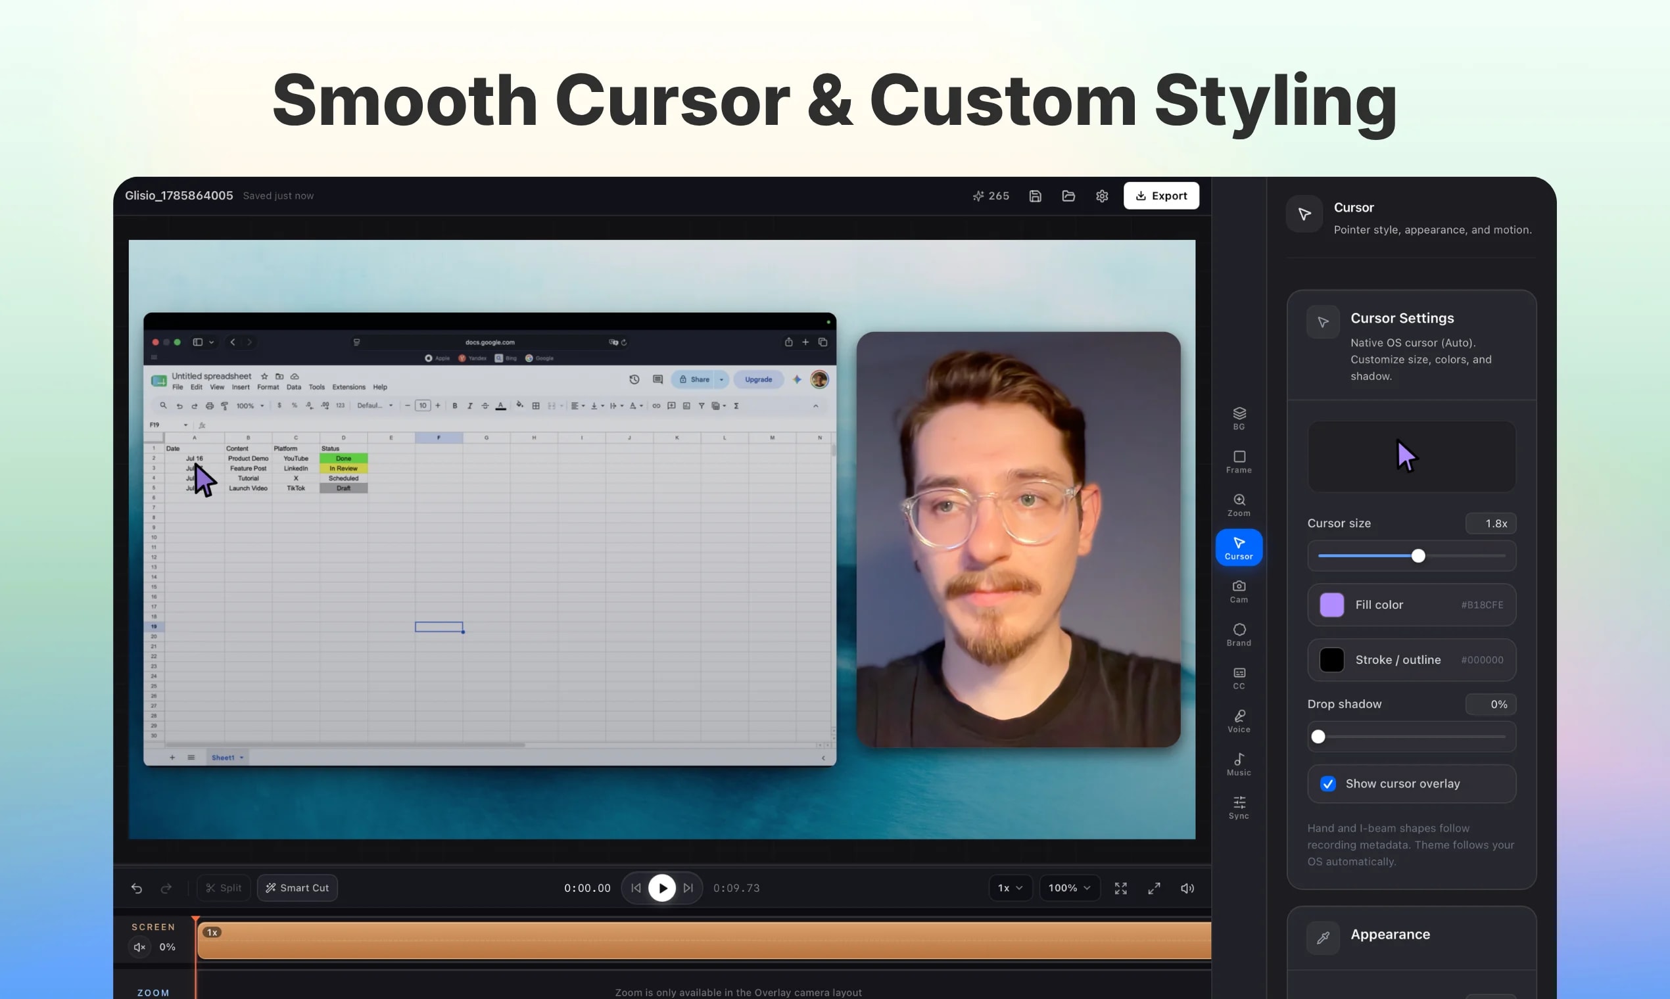Toggle Show cursor overlay checkbox

(1327, 783)
